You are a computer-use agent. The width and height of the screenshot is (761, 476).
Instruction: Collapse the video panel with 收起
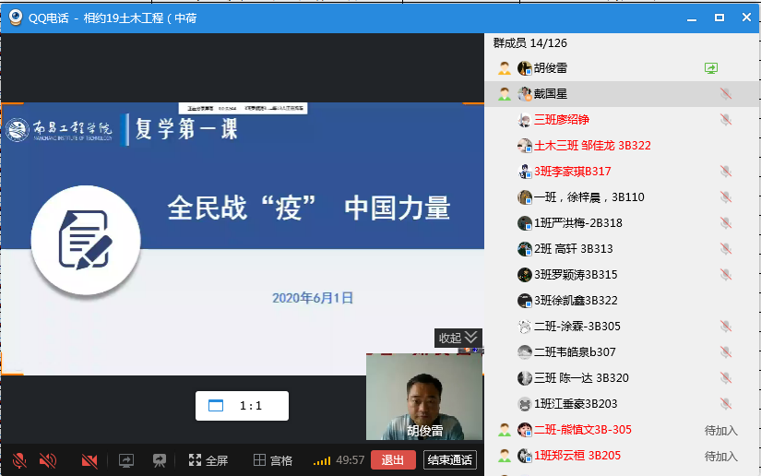pos(458,338)
